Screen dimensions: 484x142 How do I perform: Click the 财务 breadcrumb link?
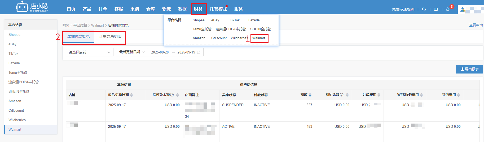(x=66, y=25)
